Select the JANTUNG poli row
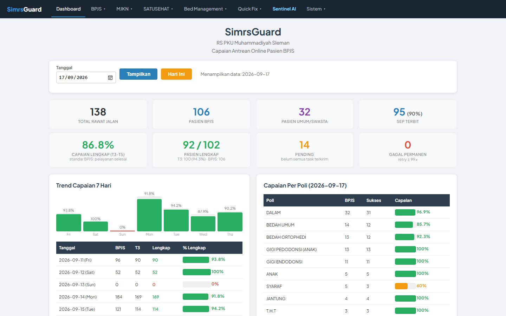 (x=357, y=298)
